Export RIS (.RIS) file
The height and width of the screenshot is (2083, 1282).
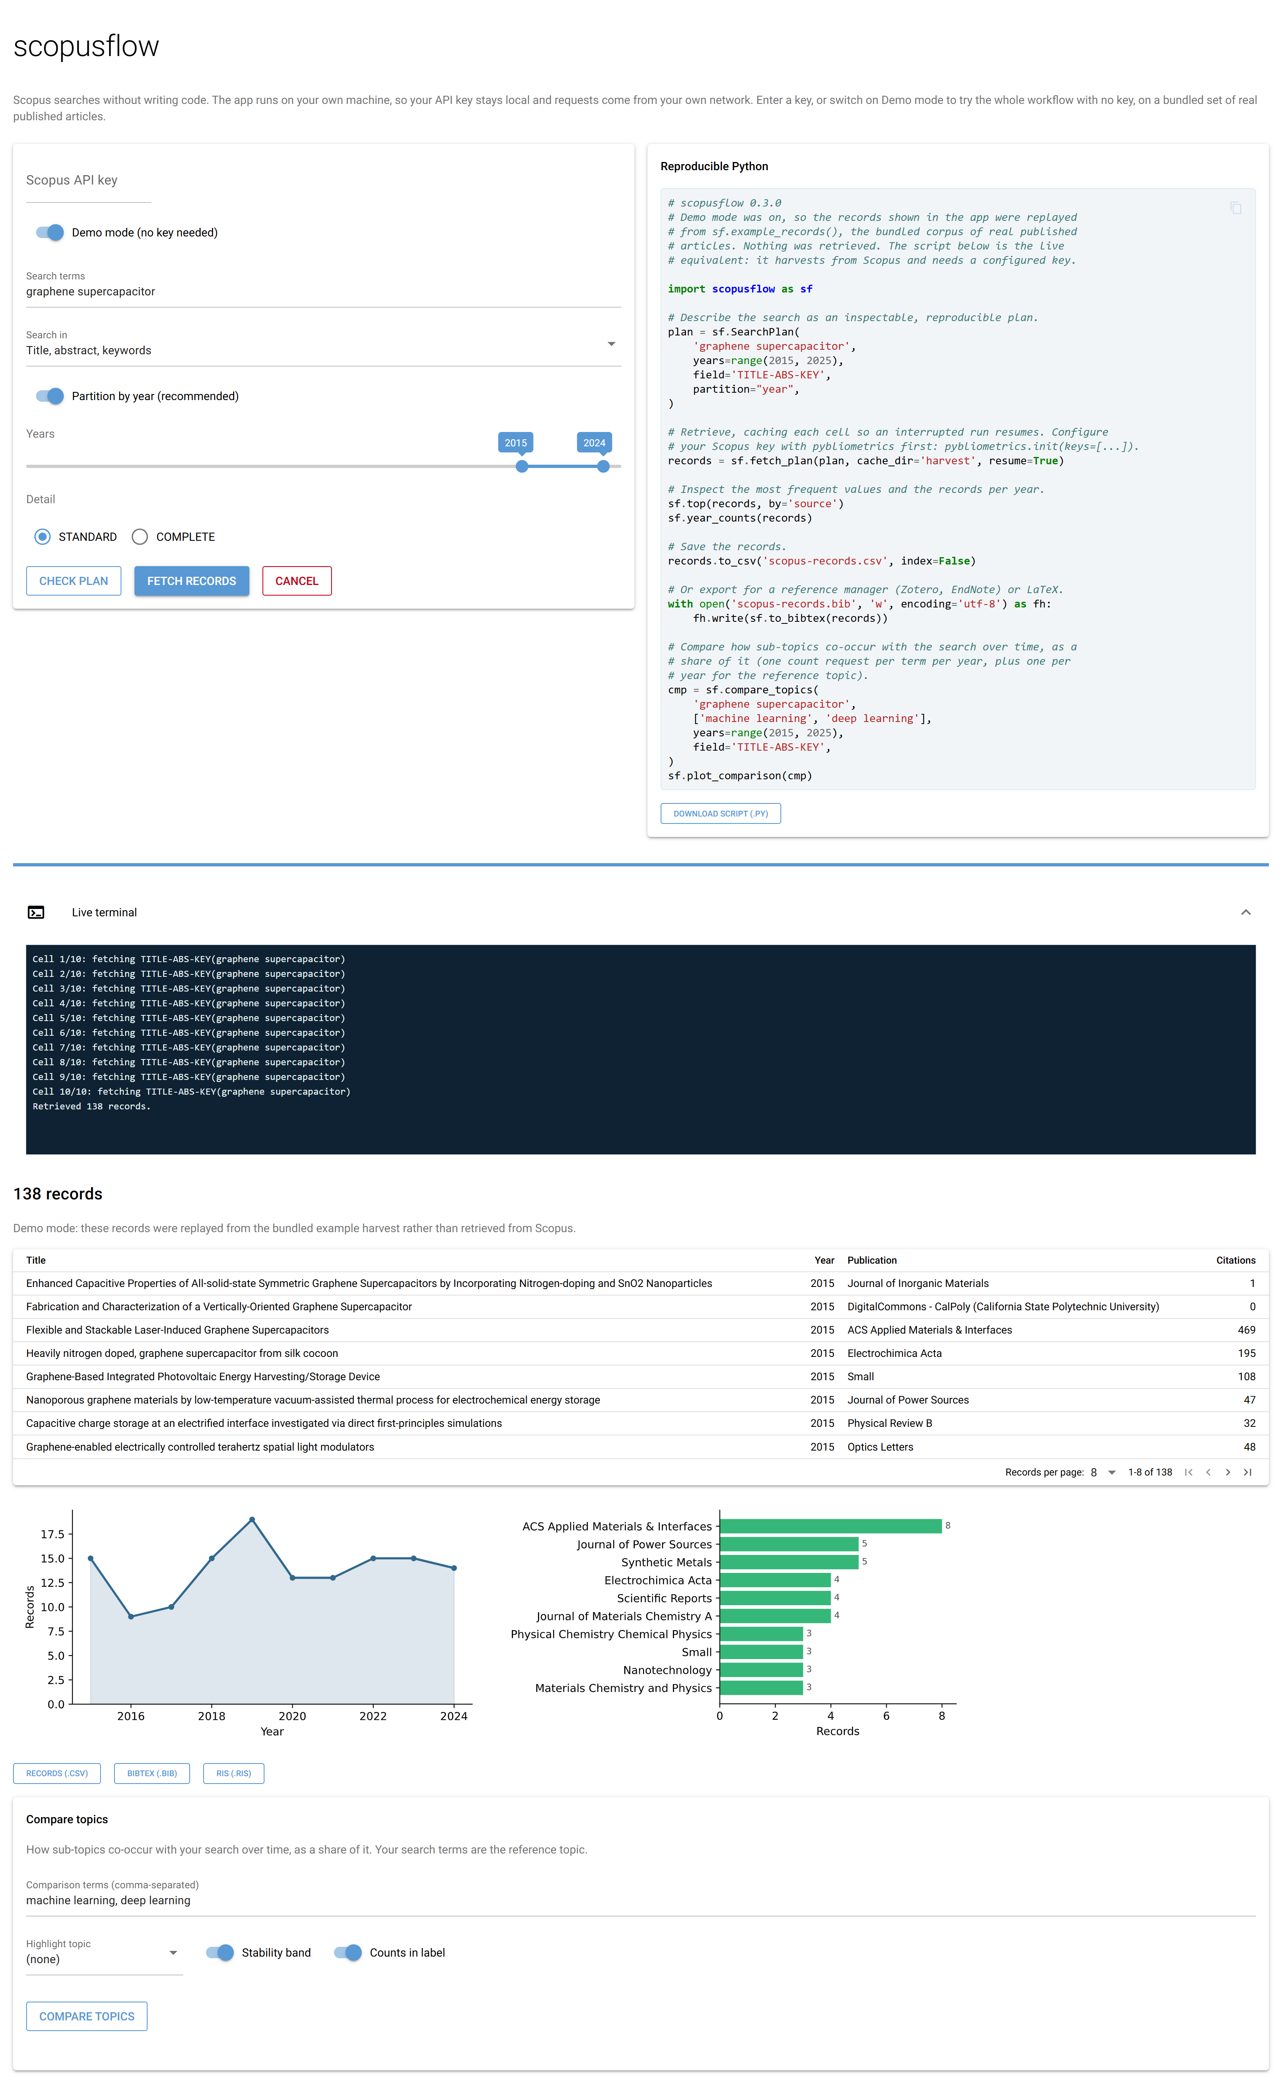233,1773
